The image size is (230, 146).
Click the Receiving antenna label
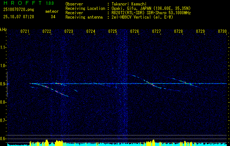(84, 17)
